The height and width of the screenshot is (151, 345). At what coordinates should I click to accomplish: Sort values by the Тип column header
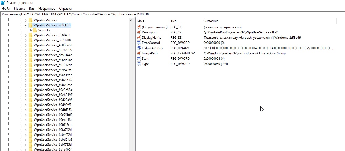pyautogui.click(x=185, y=21)
